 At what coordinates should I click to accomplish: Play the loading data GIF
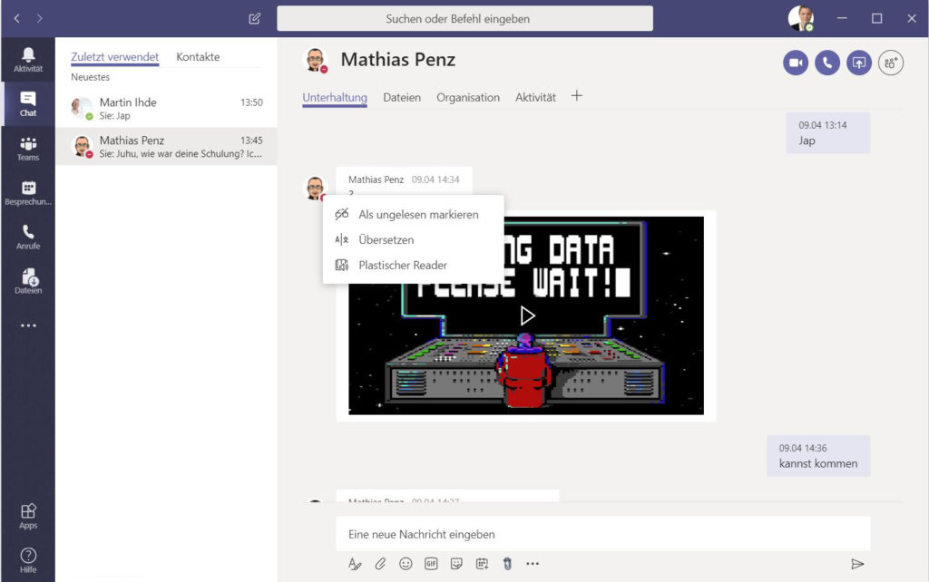point(527,315)
